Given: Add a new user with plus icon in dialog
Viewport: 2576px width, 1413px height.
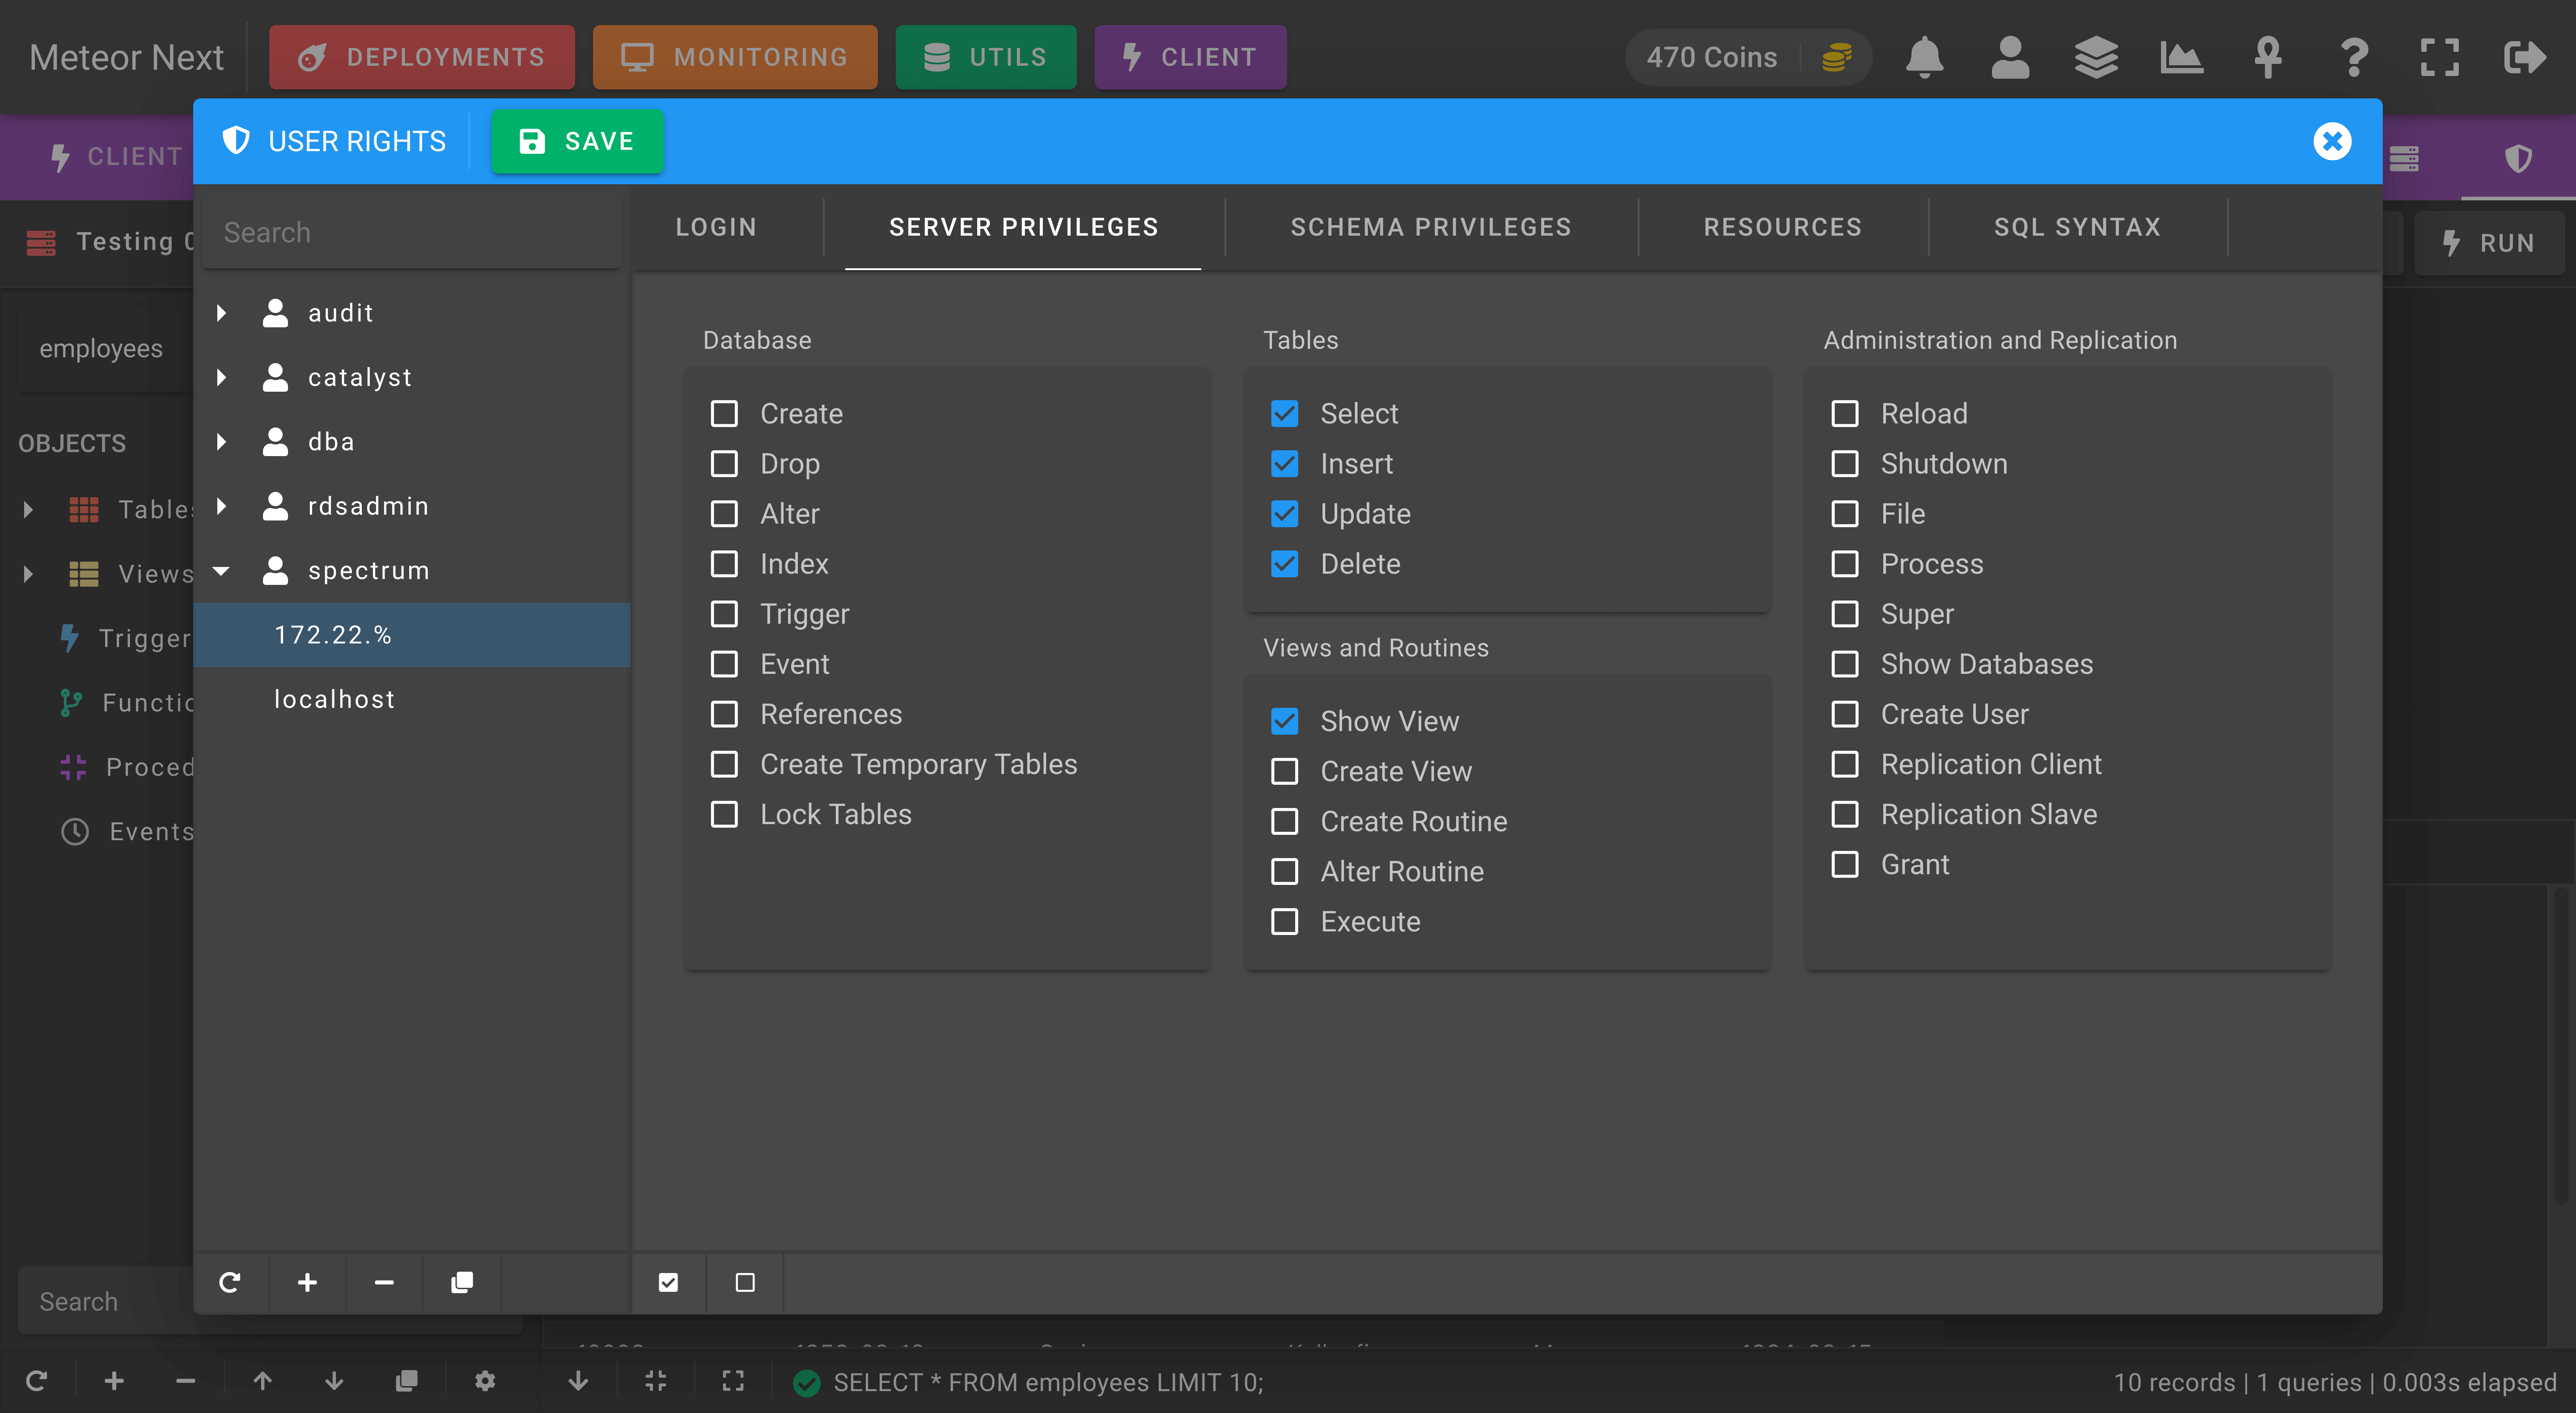Looking at the screenshot, I should coord(307,1282).
